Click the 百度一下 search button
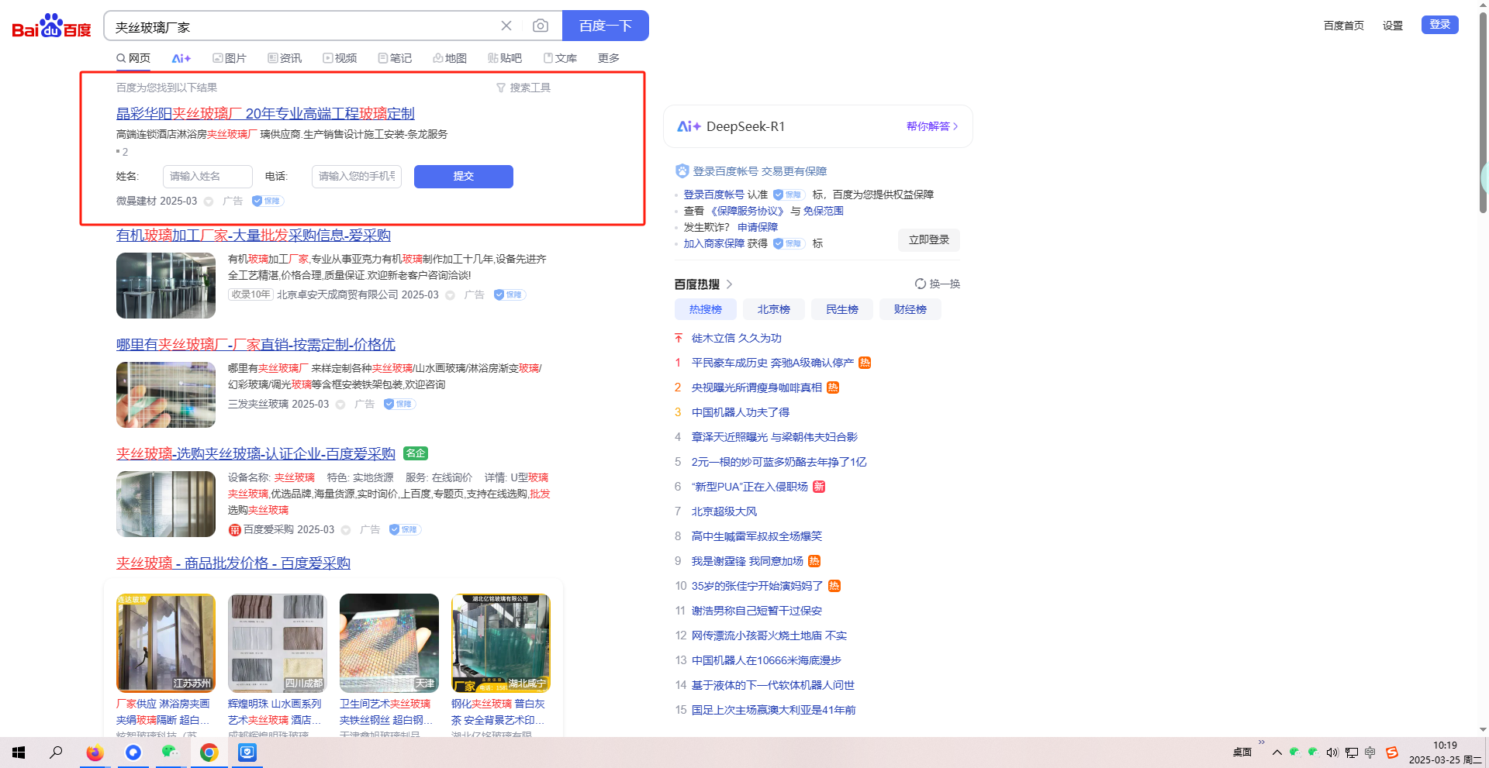The image size is (1489, 768). pos(606,26)
